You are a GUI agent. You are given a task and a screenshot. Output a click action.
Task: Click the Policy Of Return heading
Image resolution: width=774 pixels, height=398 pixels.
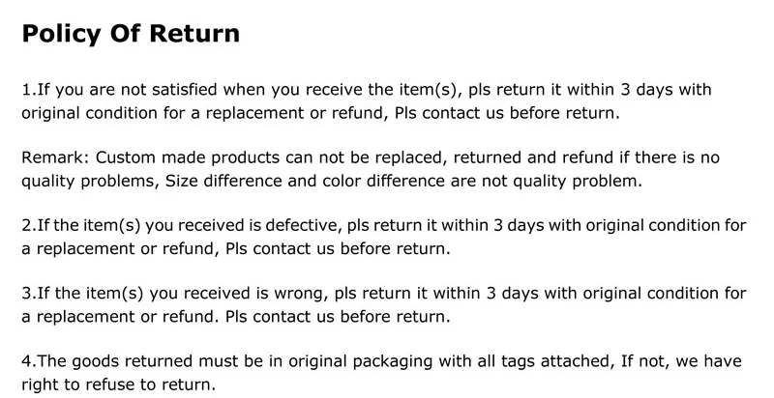click(x=131, y=35)
